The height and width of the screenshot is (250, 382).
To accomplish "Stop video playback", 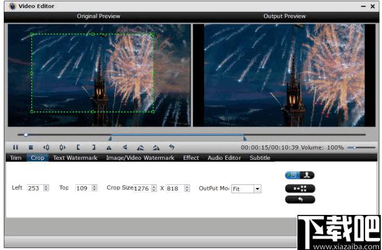I will [x=31, y=147].
